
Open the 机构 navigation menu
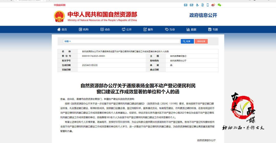(x=84, y=29)
